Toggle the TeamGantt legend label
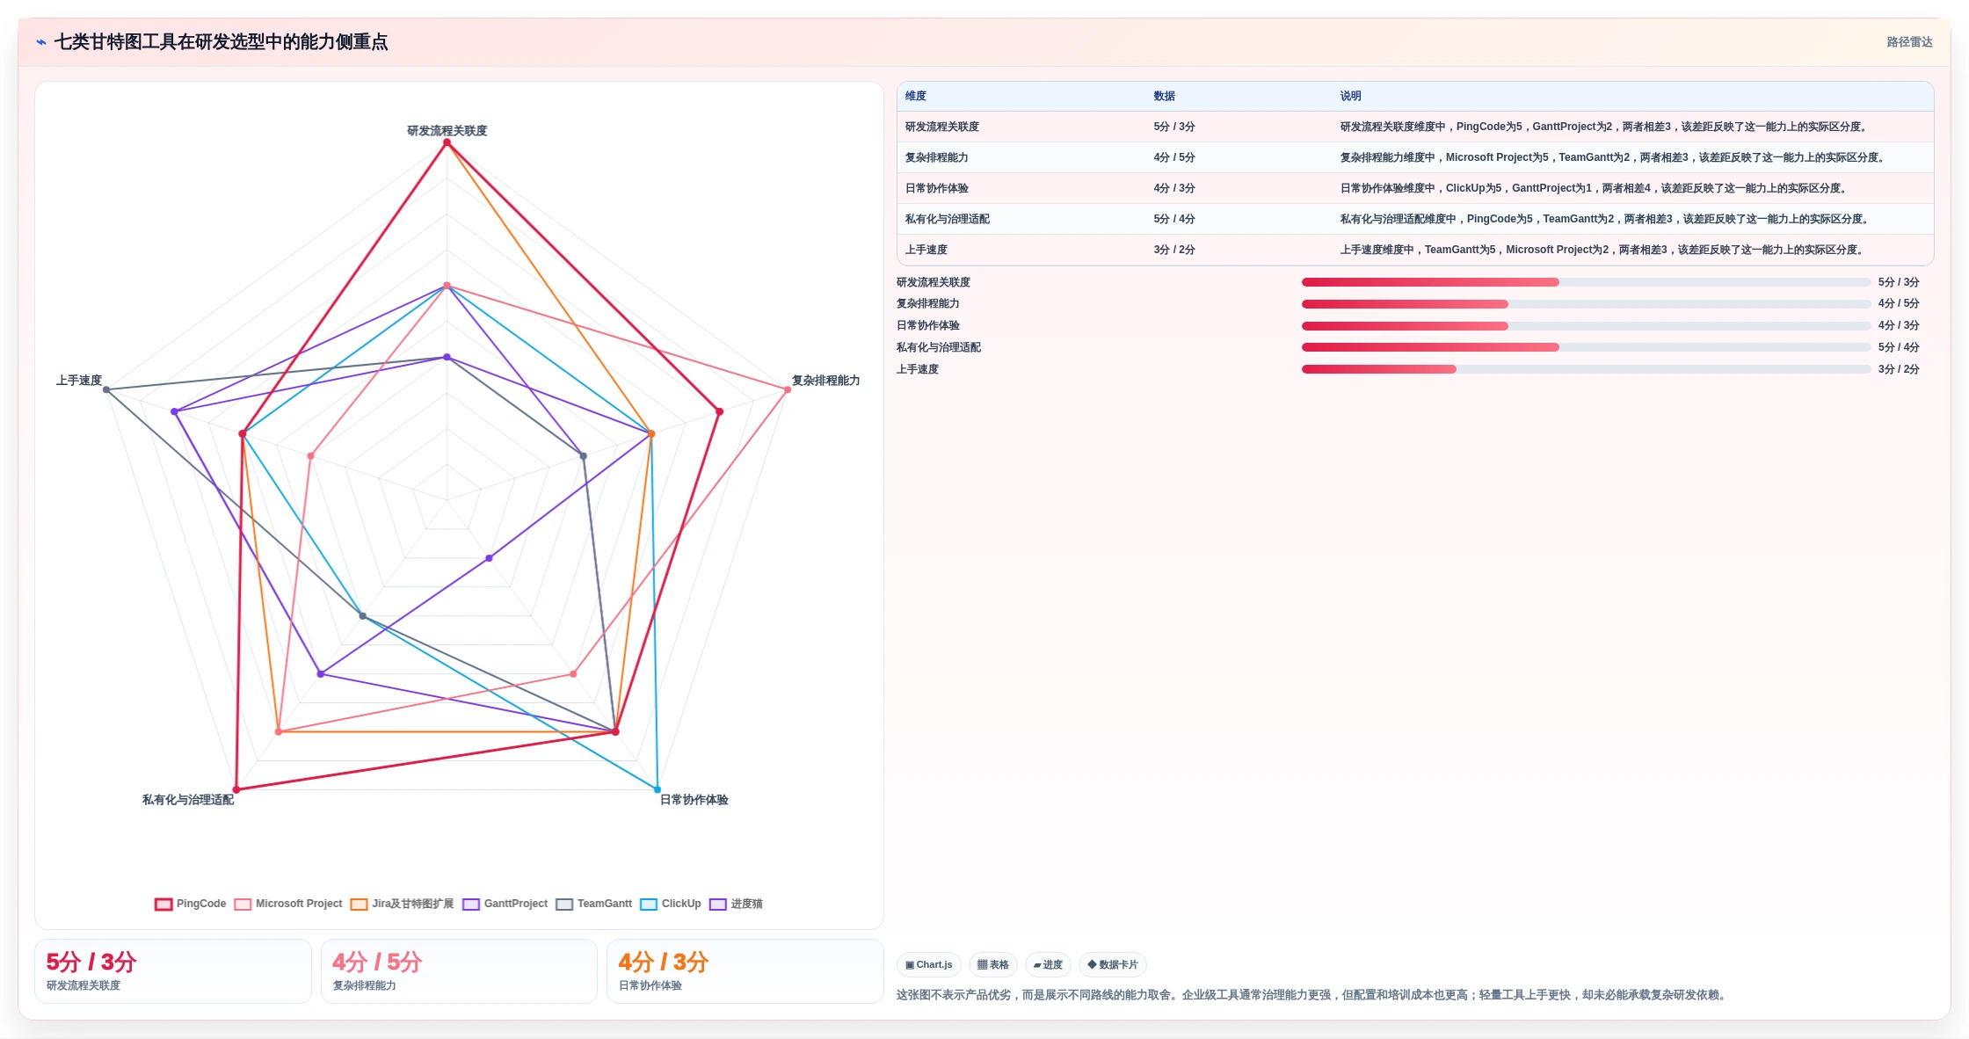This screenshot has width=1969, height=1039. [x=604, y=904]
